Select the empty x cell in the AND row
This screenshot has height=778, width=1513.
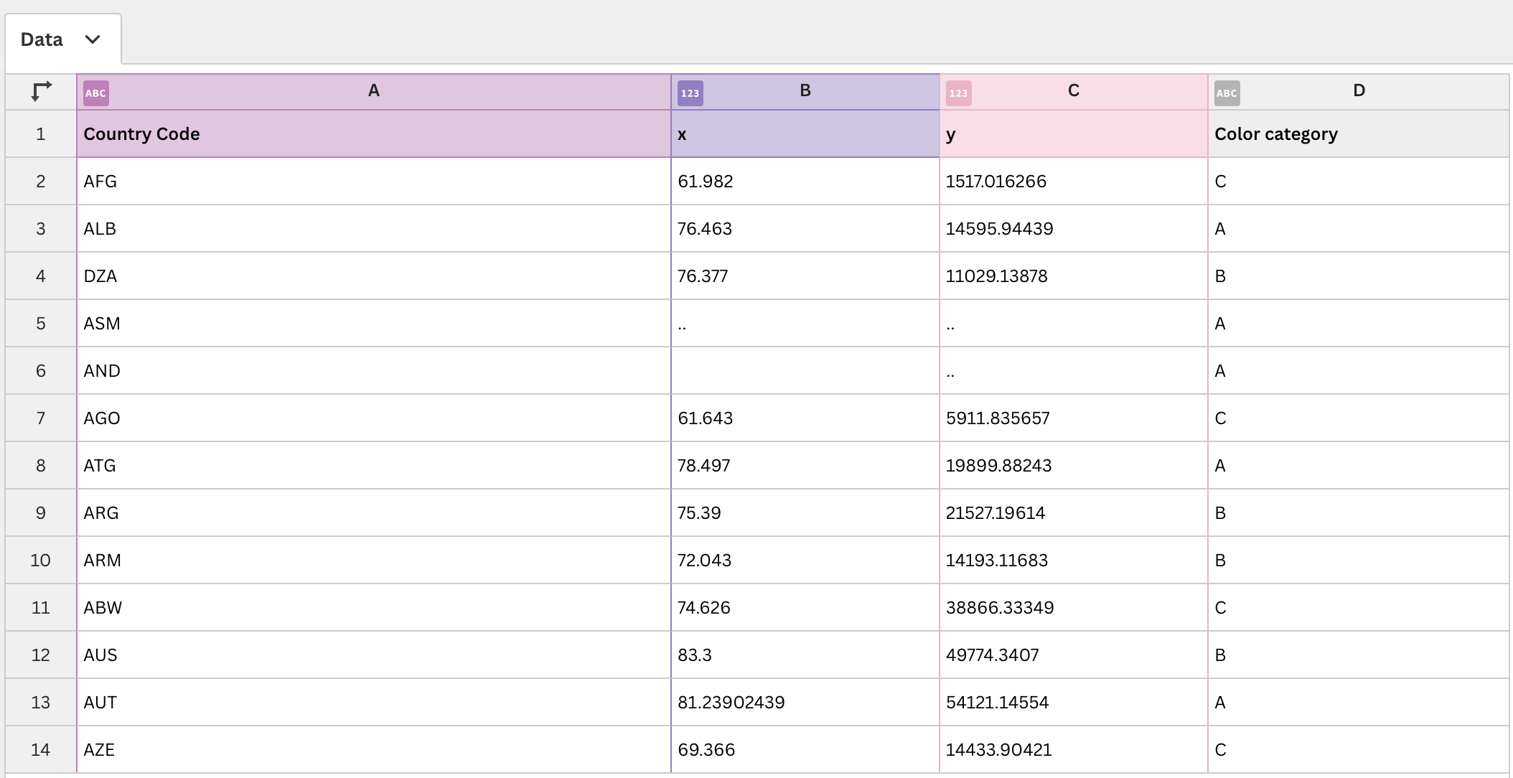[805, 371]
